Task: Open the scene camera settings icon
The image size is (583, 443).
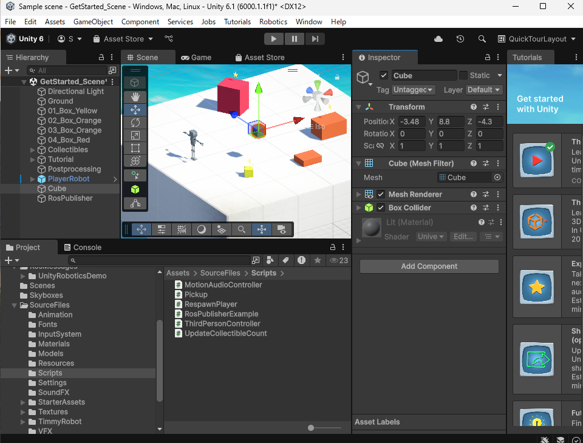Action: pyautogui.click(x=281, y=229)
